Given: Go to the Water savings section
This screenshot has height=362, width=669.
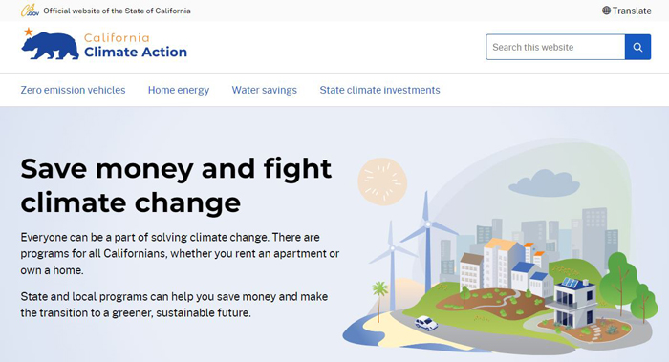Looking at the screenshot, I should click(x=264, y=90).
